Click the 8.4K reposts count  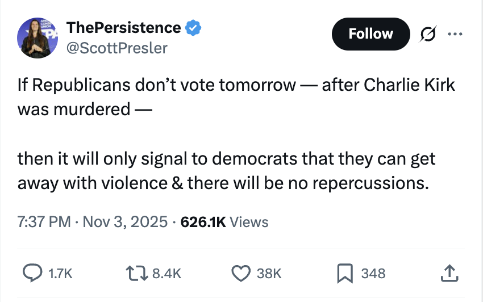[168, 274]
